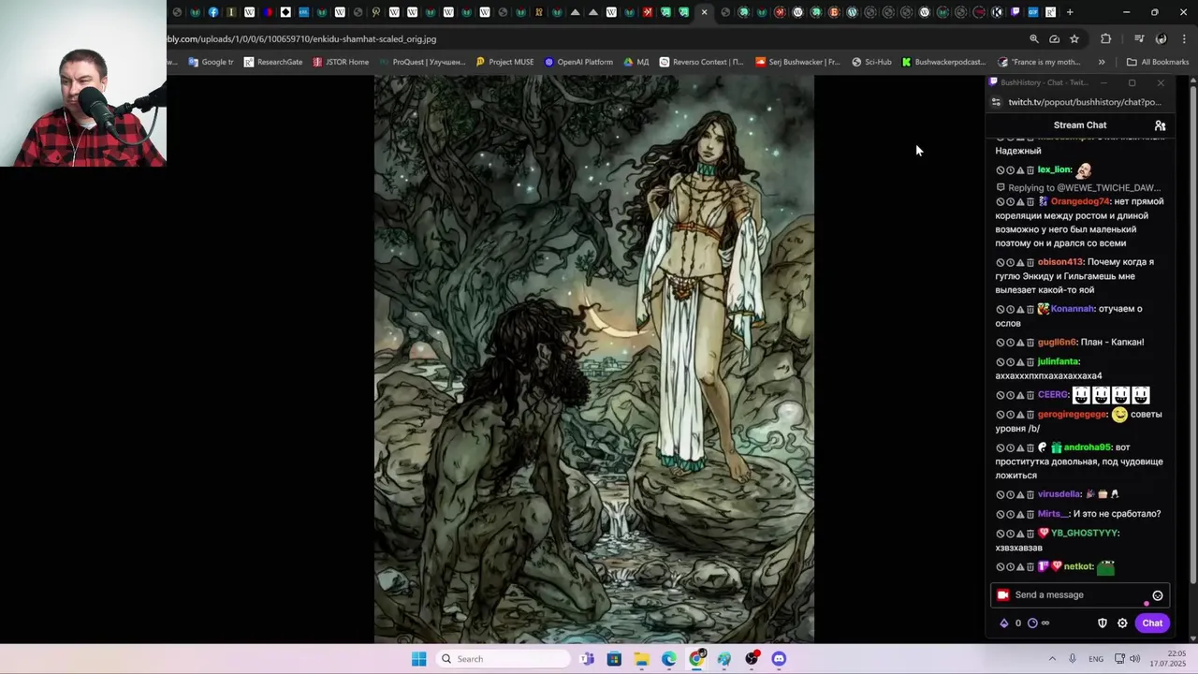Open the chat community users list icon
Image resolution: width=1198 pixels, height=674 pixels.
pyautogui.click(x=1160, y=125)
